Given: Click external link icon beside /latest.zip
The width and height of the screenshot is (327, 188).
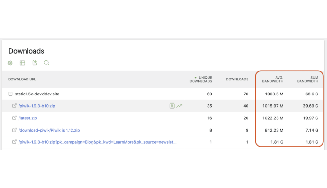Looking at the screenshot, I should coord(14,118).
